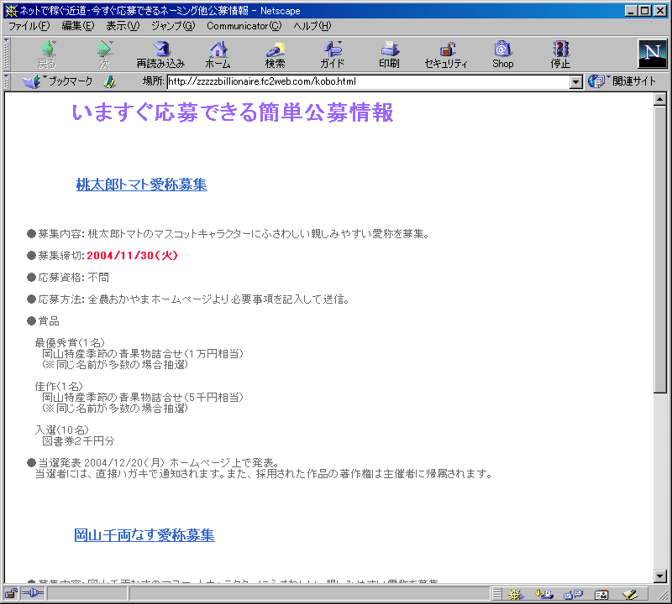The image size is (672, 604).
Task: Click the 募集内容 line about 桃太郎トマト
Action: click(x=228, y=234)
